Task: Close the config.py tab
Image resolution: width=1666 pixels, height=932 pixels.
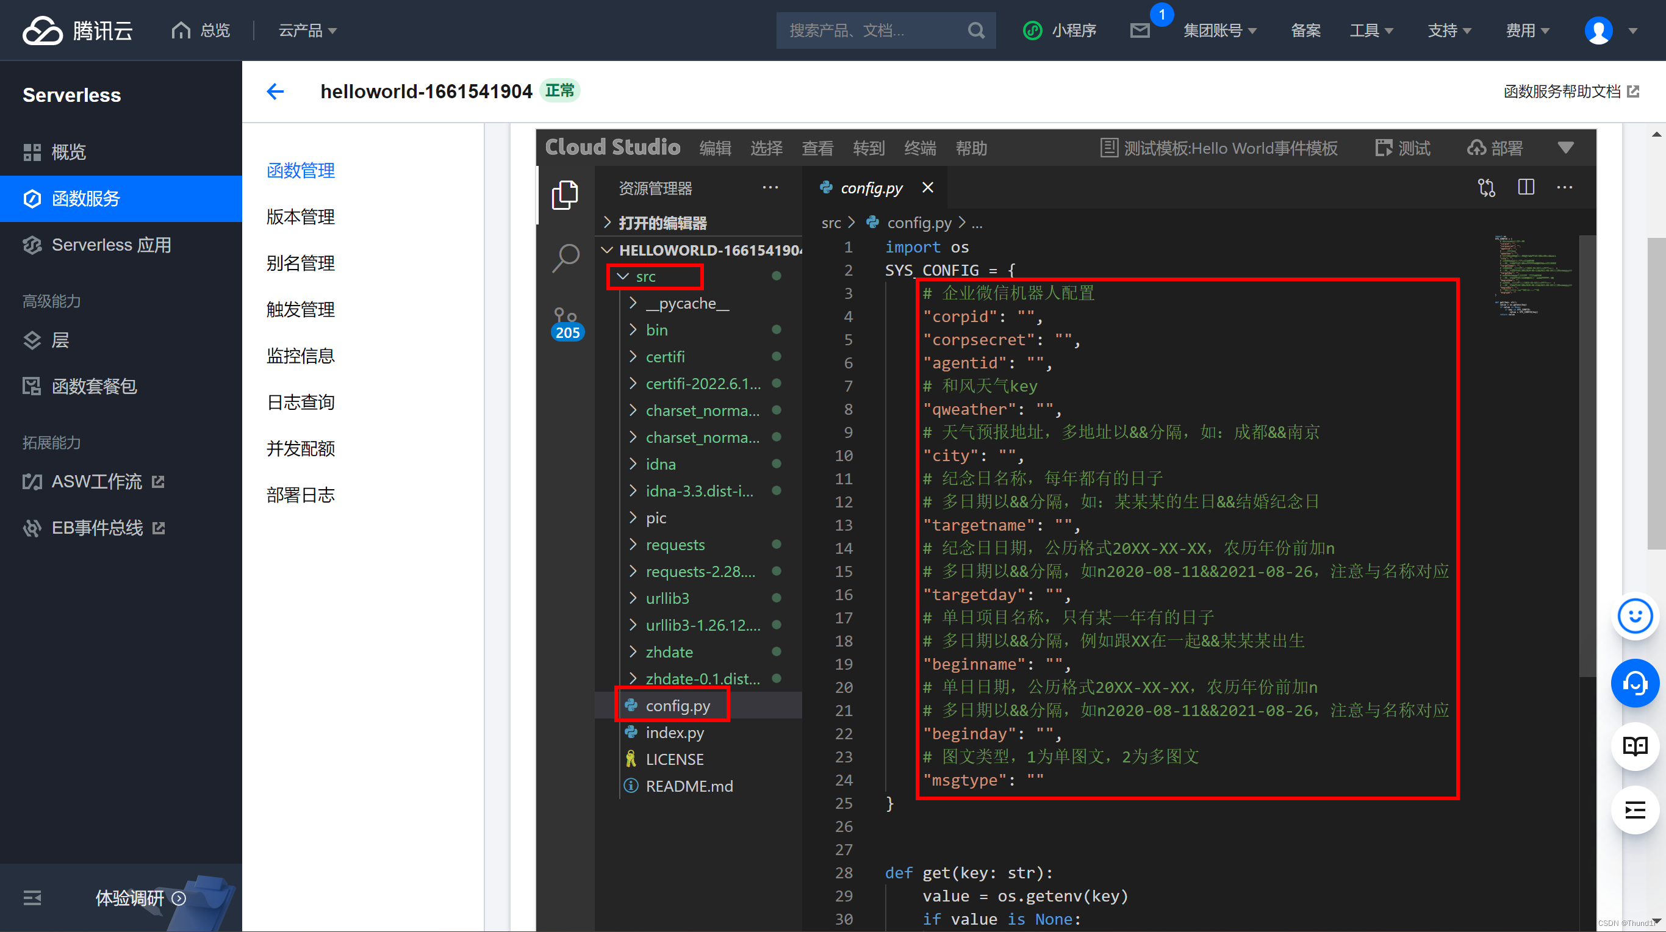Action: pos(927,188)
